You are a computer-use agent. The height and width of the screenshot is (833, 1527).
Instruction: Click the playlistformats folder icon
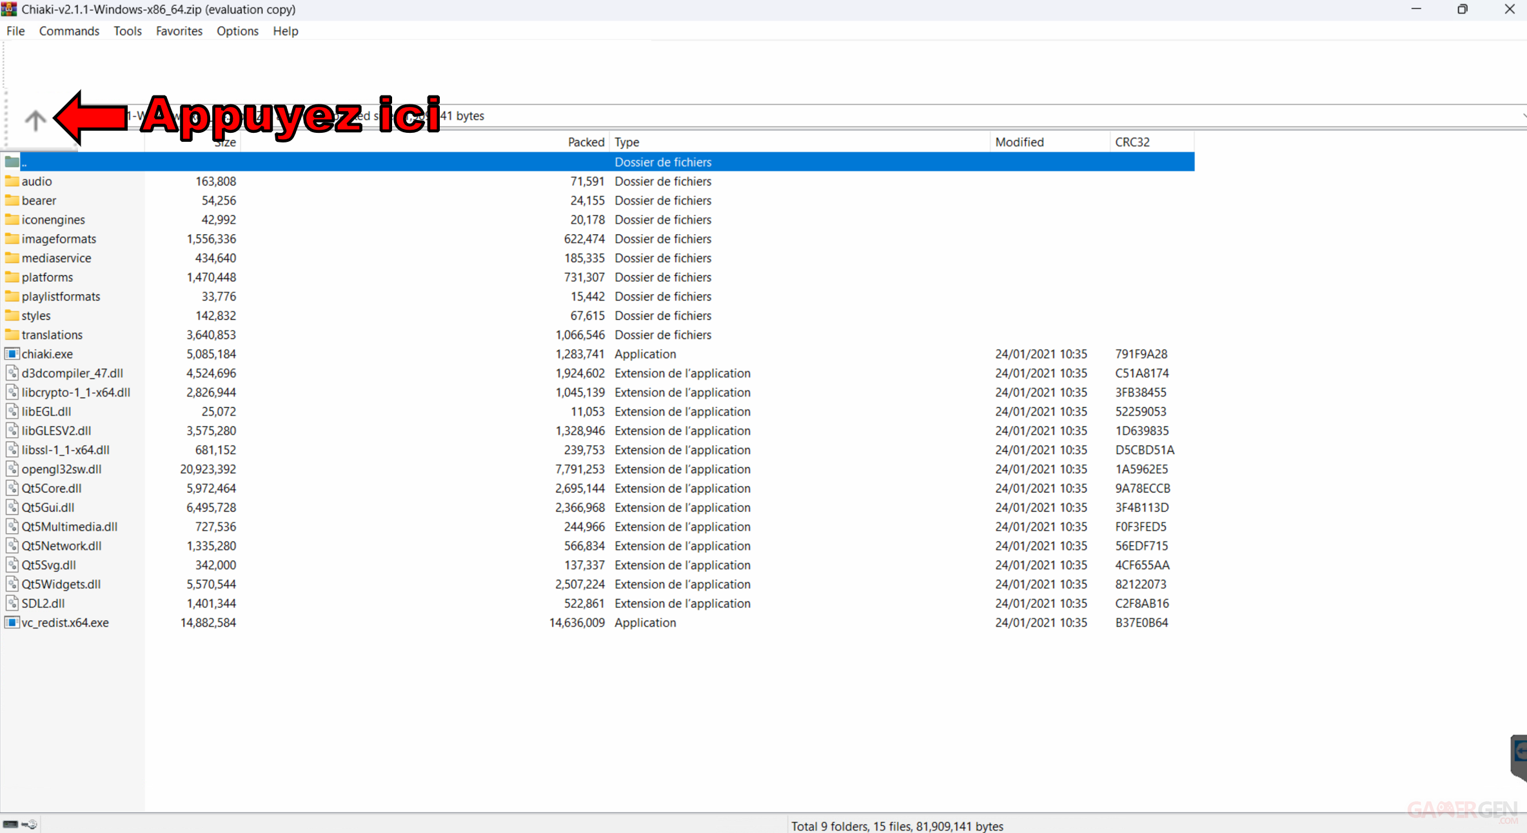[x=12, y=297]
